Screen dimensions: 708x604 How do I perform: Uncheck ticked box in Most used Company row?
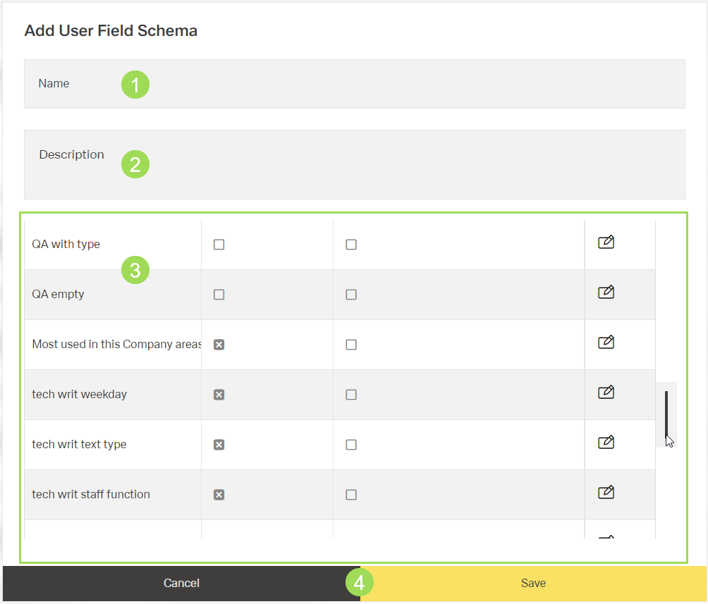(x=219, y=345)
